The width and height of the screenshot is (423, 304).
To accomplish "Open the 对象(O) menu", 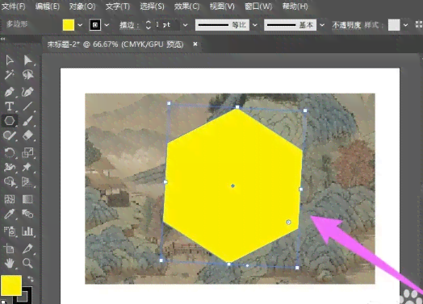I will (x=82, y=6).
